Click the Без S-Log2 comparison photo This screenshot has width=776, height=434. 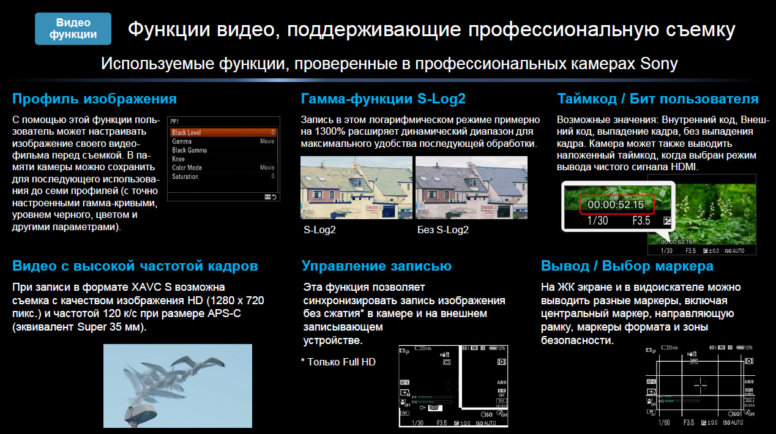[x=471, y=187]
